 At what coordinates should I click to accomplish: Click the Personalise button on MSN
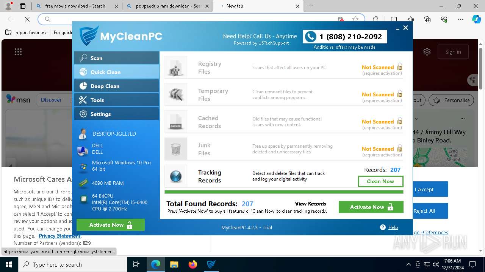pyautogui.click(x=451, y=100)
